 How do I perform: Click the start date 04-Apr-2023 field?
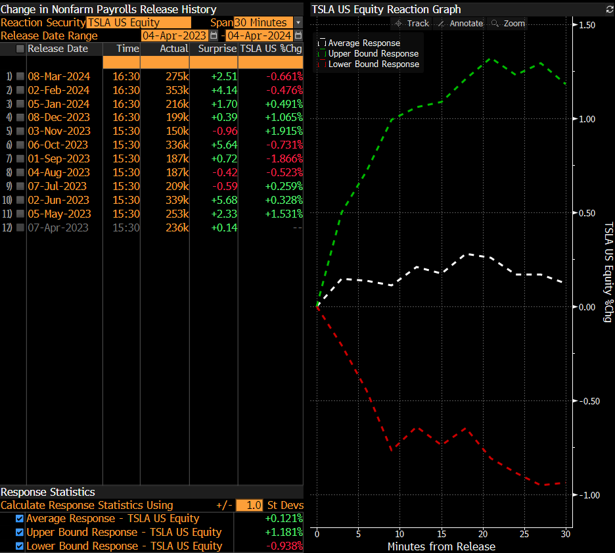point(175,36)
